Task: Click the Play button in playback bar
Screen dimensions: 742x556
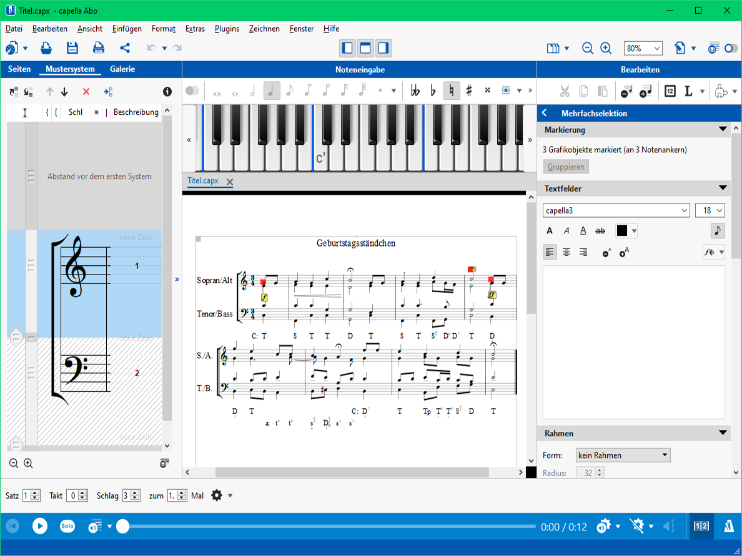Action: (40, 526)
